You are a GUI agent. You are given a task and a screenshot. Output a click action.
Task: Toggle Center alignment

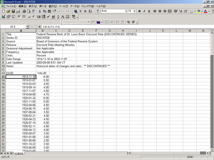tap(160, 11)
